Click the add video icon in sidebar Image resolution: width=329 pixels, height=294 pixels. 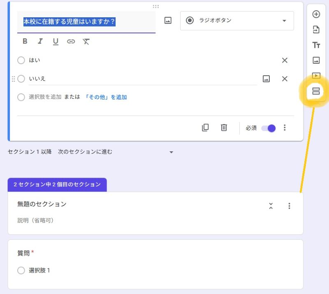[x=316, y=75]
